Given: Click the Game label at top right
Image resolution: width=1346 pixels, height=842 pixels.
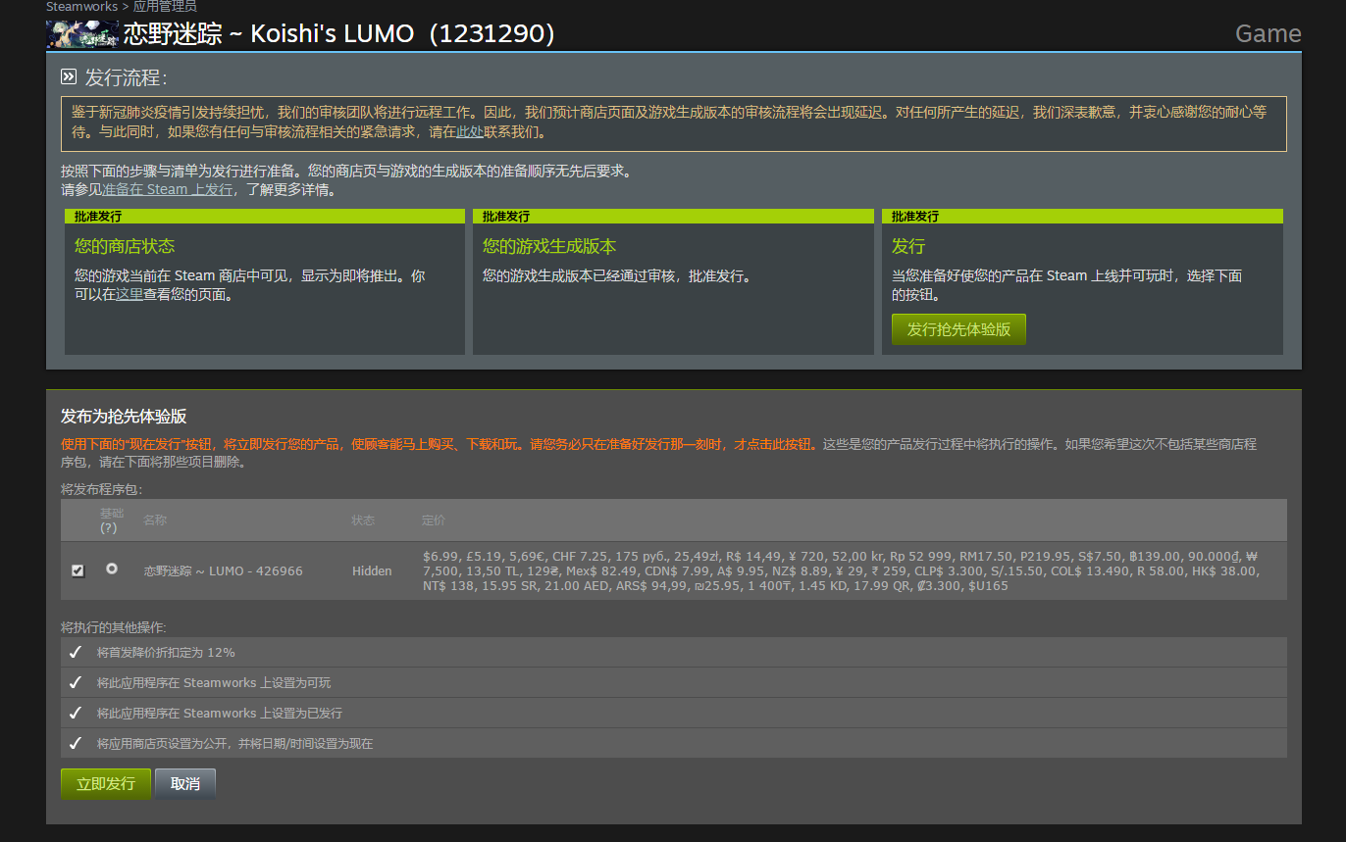Looking at the screenshot, I should [1268, 33].
